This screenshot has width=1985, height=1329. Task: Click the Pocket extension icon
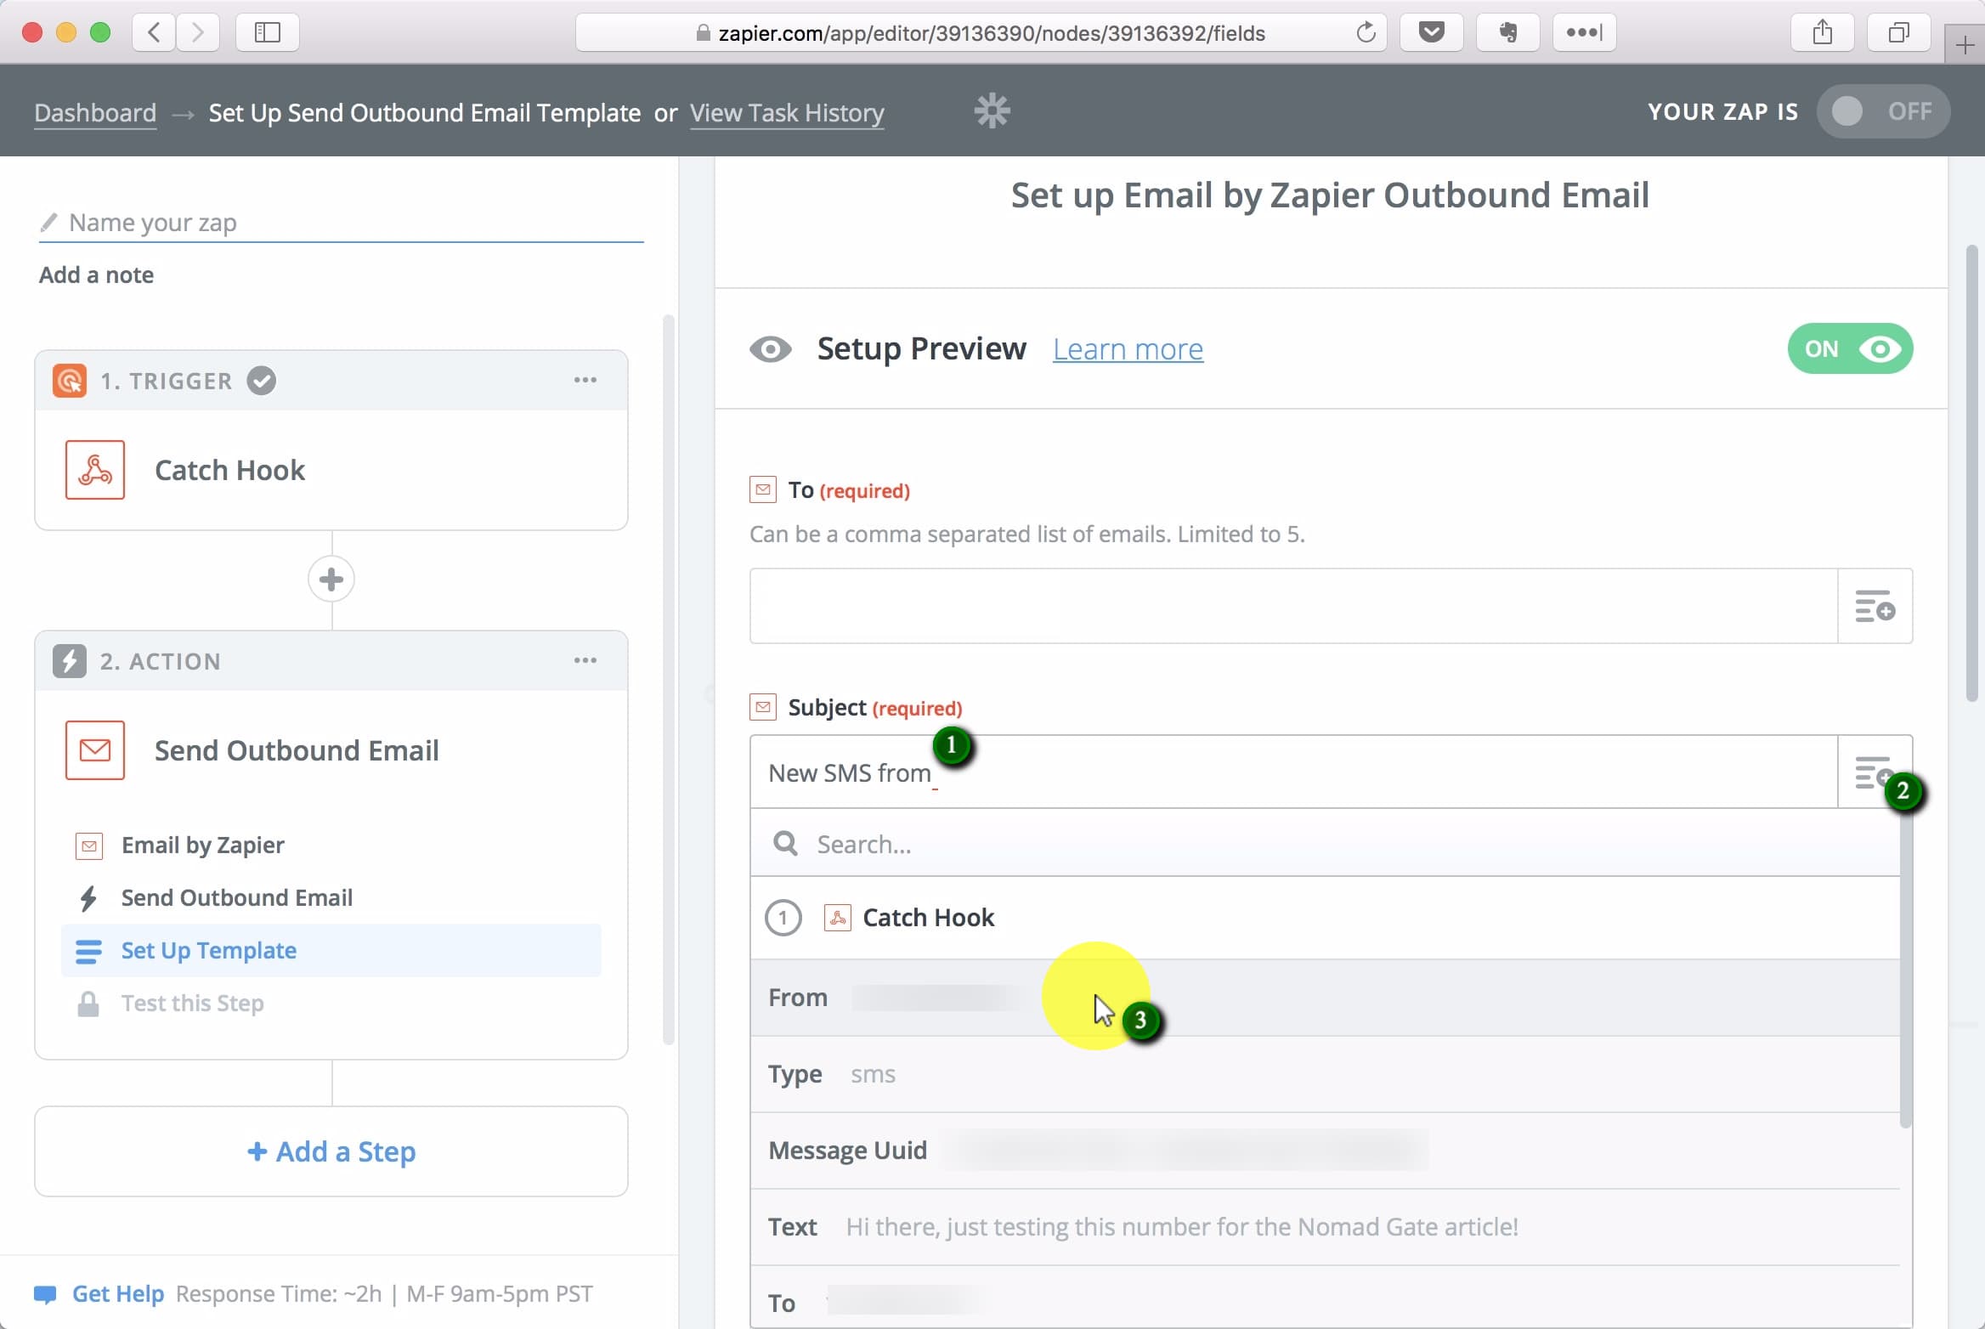tap(1431, 32)
